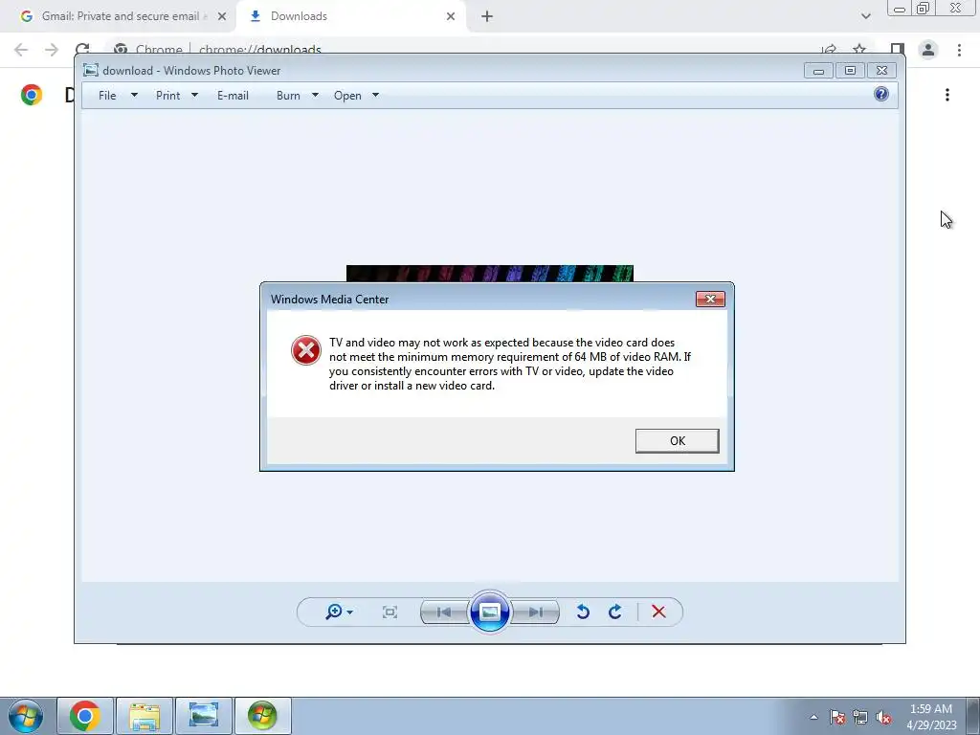
Task: Click the Photo Viewer taskbar icon
Action: click(x=204, y=716)
